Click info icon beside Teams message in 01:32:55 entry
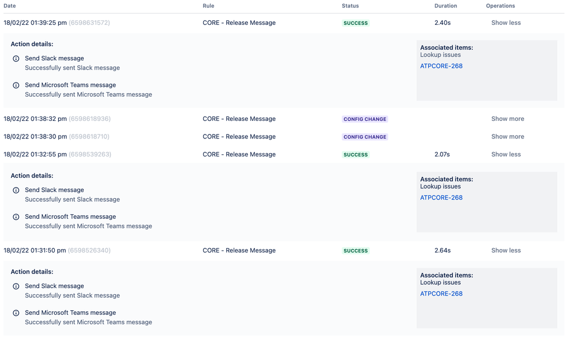The width and height of the screenshot is (565, 339). [16, 217]
